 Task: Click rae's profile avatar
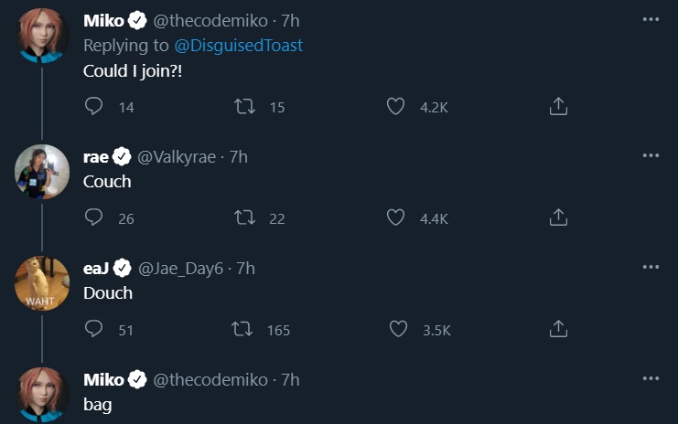(43, 172)
